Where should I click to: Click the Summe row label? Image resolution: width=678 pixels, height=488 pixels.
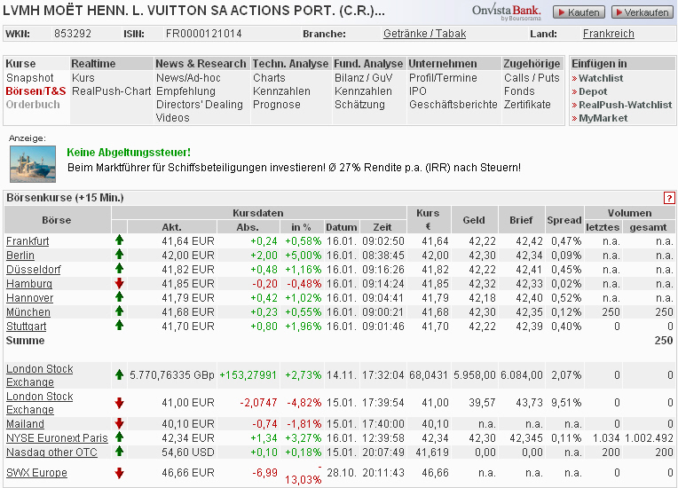pyautogui.click(x=25, y=341)
